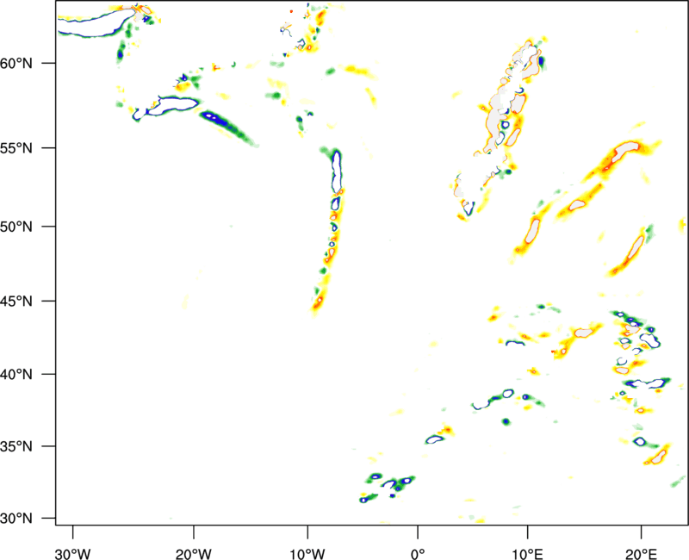Click the 45°N latitude label

pyautogui.click(x=16, y=302)
